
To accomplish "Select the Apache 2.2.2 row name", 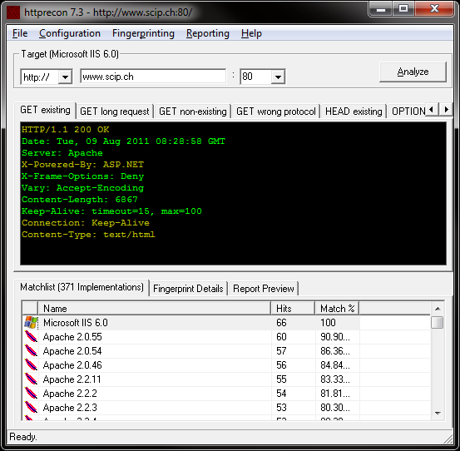I will coord(70,394).
